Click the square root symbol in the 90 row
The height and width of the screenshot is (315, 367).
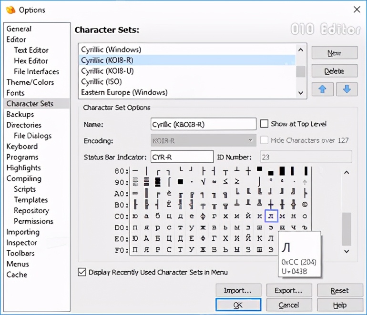203,182
